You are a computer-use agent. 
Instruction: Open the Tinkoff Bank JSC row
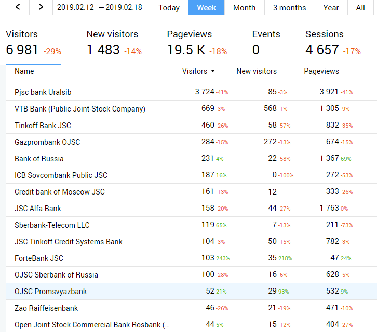192,125
